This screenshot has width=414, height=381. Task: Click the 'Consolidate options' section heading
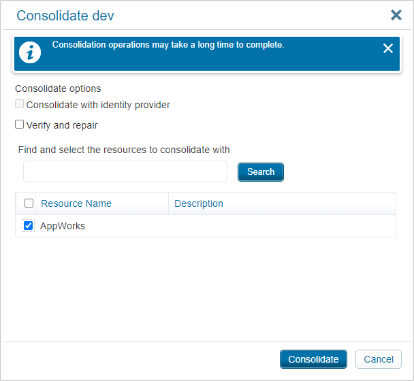pos(58,88)
